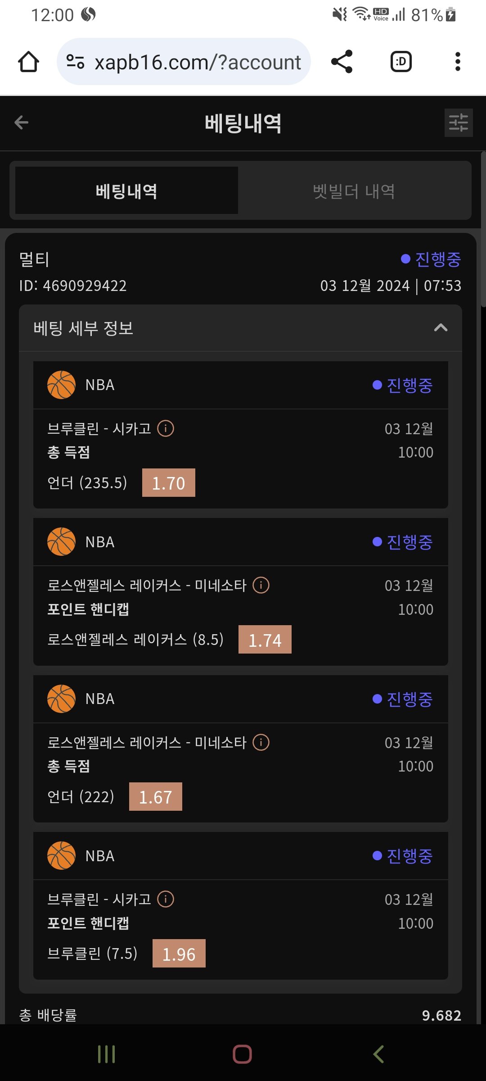This screenshot has width=486, height=1081.
Task: Tap info icon beside first 브루클린 - 시카고
Action: coord(166,428)
